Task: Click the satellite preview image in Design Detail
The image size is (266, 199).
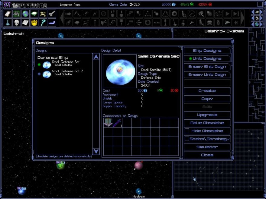Action: [x=120, y=71]
